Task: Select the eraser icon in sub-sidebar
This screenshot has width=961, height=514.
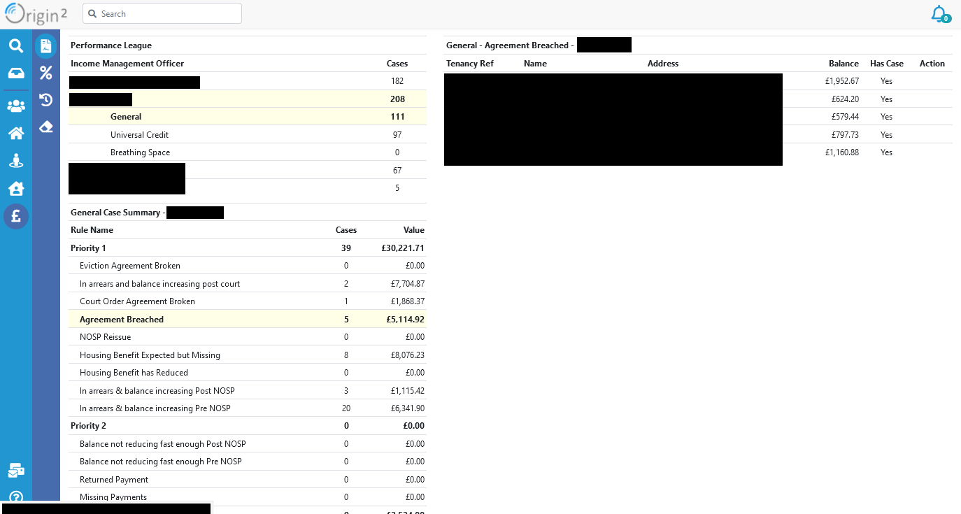Action: (x=46, y=127)
